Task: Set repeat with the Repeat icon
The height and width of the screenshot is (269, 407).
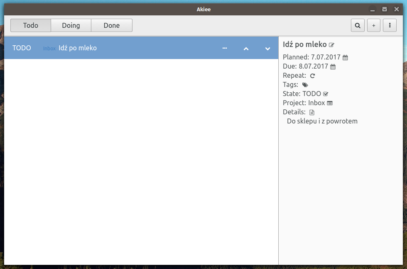Action: pyautogui.click(x=312, y=76)
